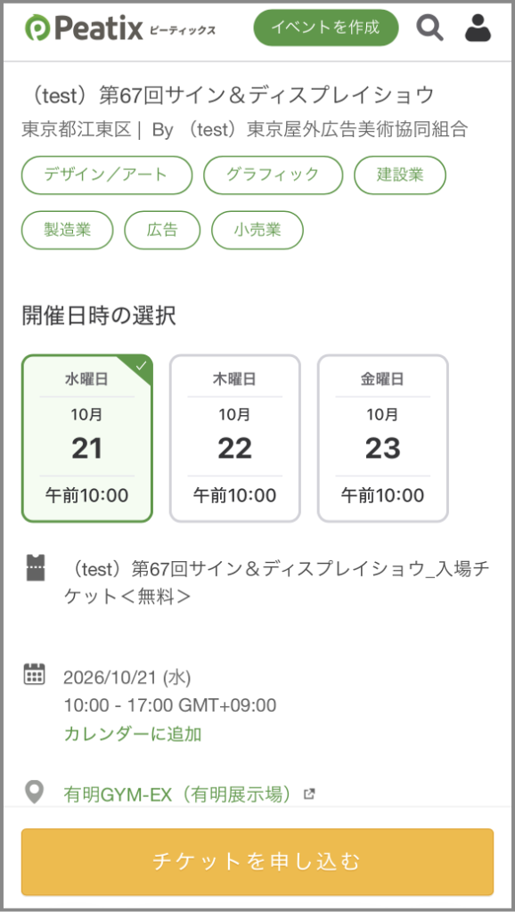Open the 建設業 category tag
Viewport: 515px width, 912px height.
click(400, 175)
